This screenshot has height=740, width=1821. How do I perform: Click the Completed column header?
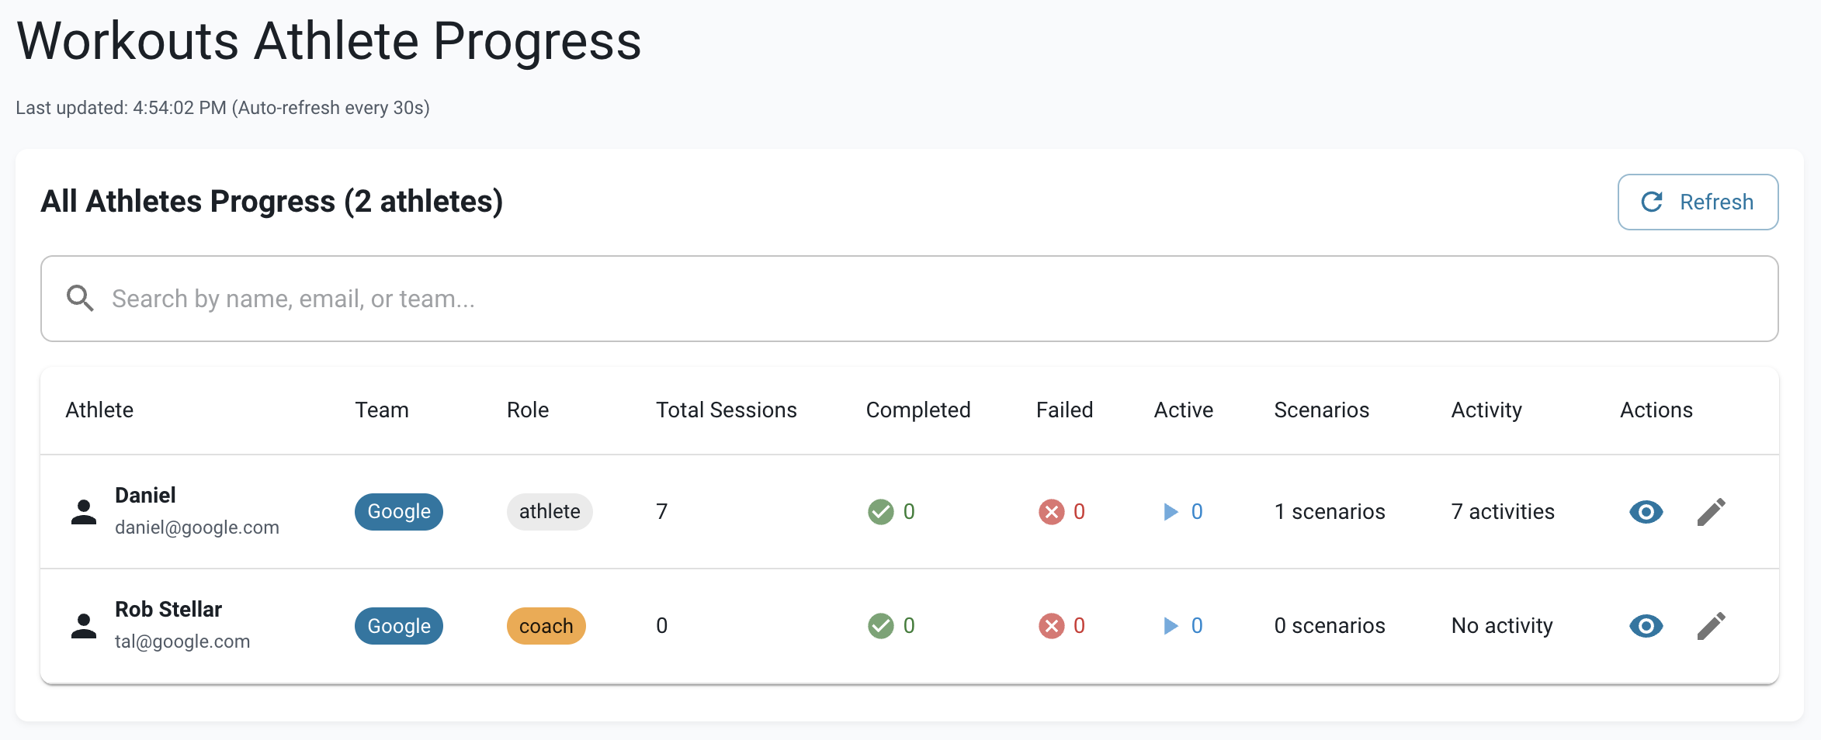coord(918,410)
